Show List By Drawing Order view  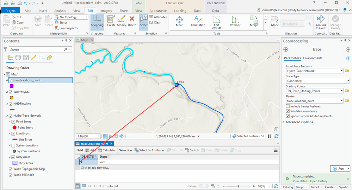point(10,58)
